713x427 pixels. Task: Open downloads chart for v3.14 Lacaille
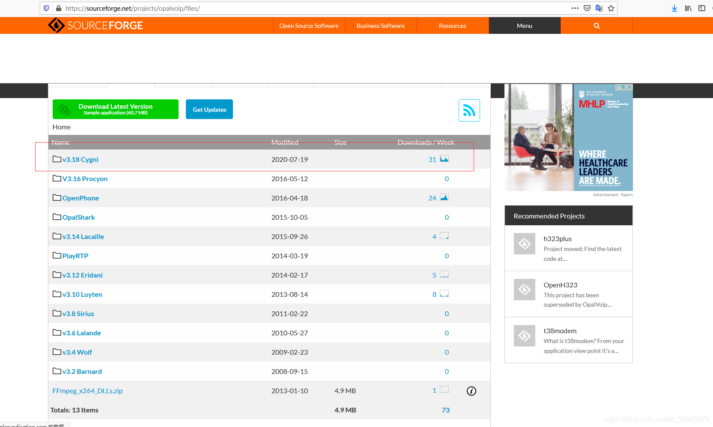coord(445,236)
